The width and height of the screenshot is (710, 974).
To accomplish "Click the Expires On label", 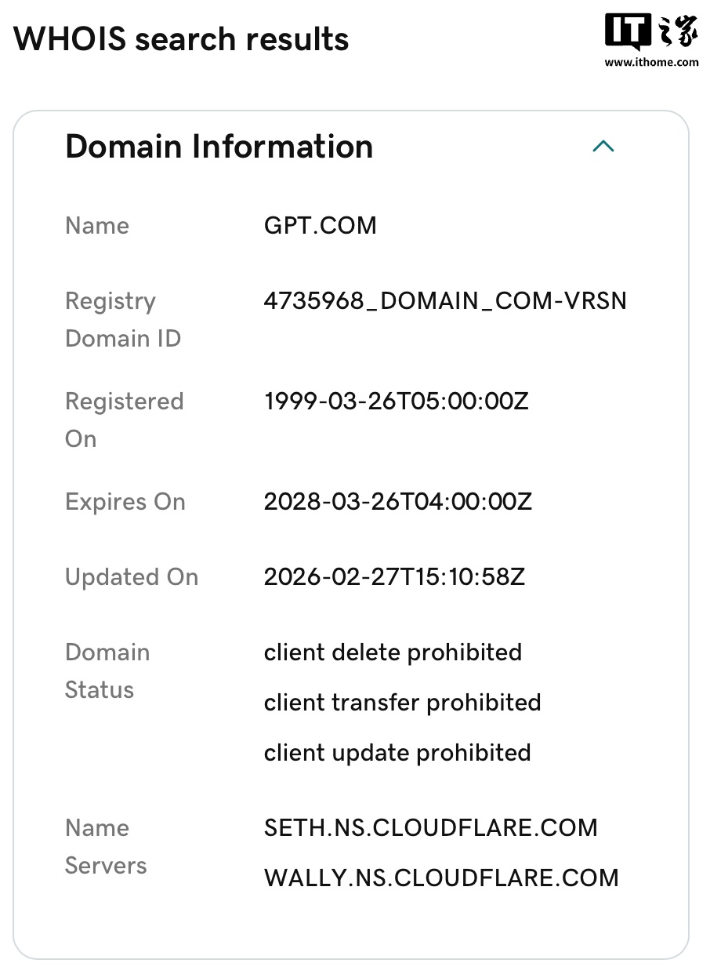I will (125, 502).
